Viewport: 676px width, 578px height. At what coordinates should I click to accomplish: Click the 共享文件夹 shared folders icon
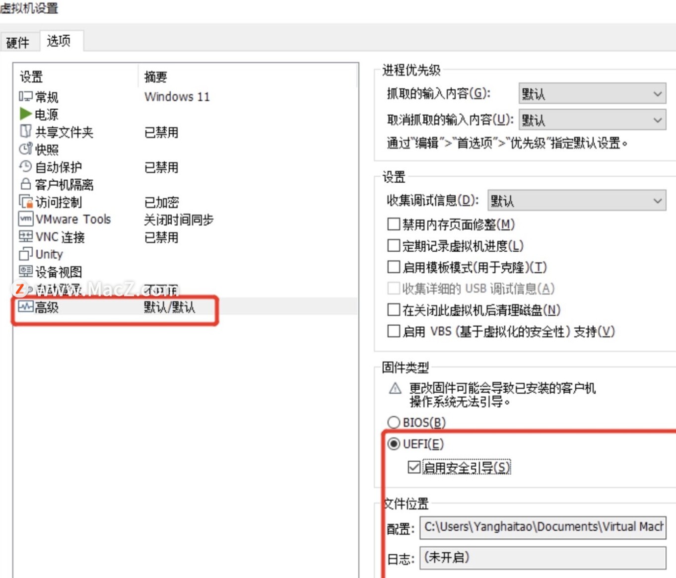pyautogui.click(x=26, y=132)
